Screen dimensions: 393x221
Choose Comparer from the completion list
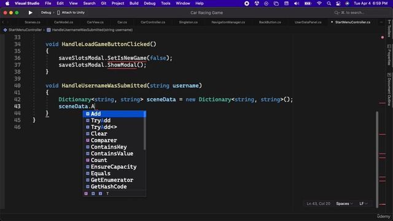click(114, 141)
